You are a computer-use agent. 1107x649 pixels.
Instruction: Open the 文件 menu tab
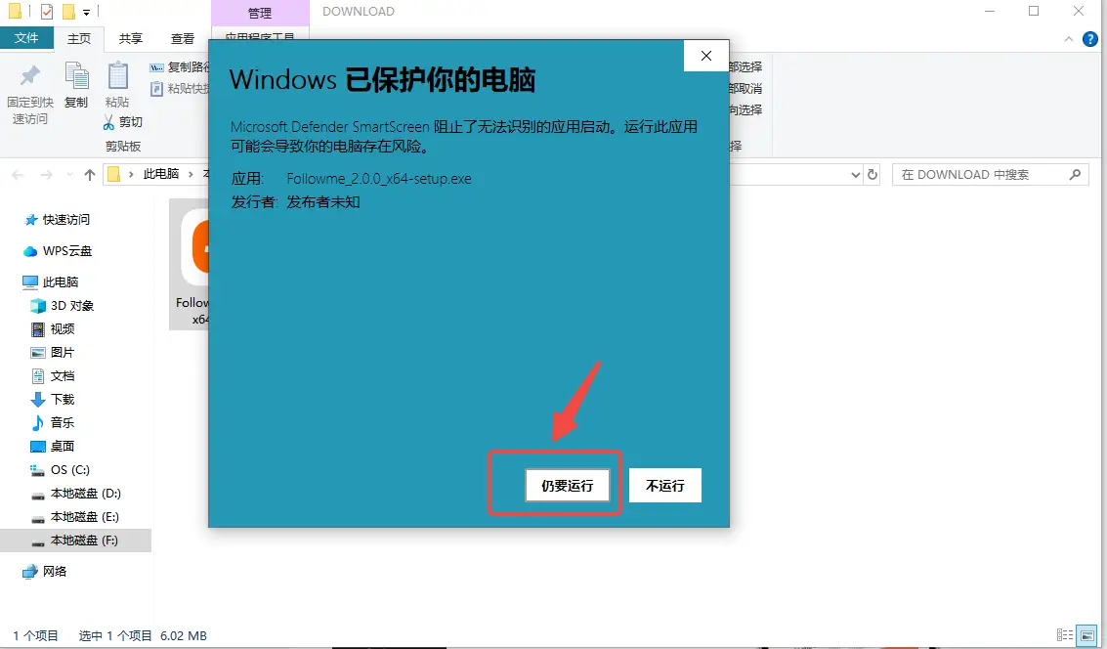tap(26, 37)
